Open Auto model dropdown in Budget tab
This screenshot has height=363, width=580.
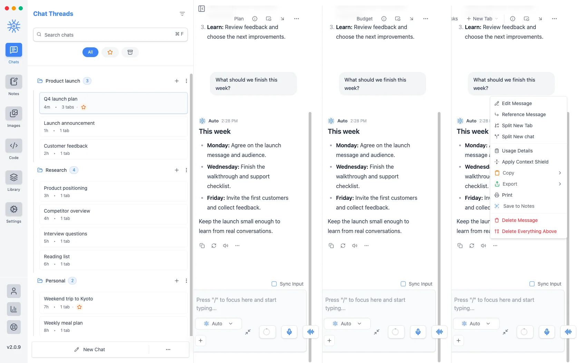click(x=347, y=324)
